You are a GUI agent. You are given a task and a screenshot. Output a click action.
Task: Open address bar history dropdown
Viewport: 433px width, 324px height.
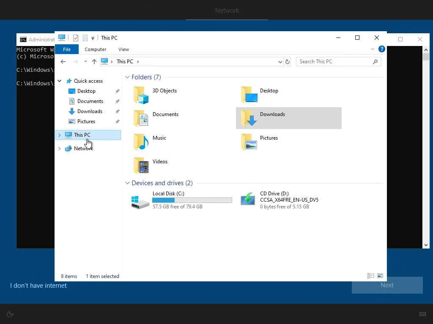point(280,62)
